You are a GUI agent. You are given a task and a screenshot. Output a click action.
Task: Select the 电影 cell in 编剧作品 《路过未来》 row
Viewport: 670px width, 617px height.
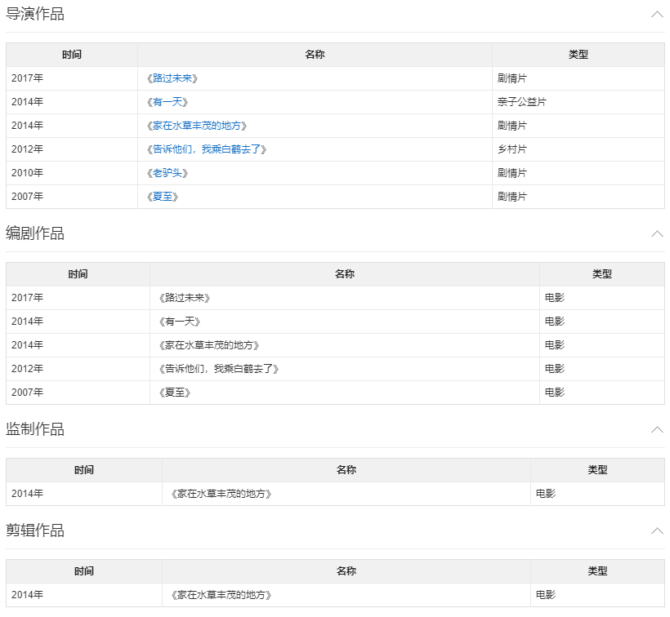(x=602, y=298)
